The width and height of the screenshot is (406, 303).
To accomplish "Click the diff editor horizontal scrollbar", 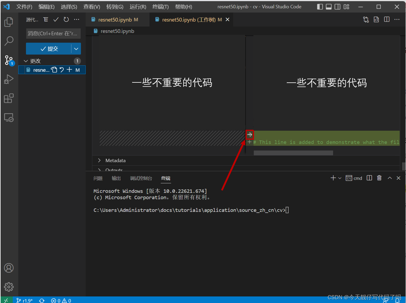I will click(293, 153).
